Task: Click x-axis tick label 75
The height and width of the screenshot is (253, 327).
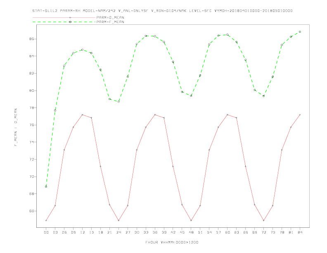Action: [273, 232]
